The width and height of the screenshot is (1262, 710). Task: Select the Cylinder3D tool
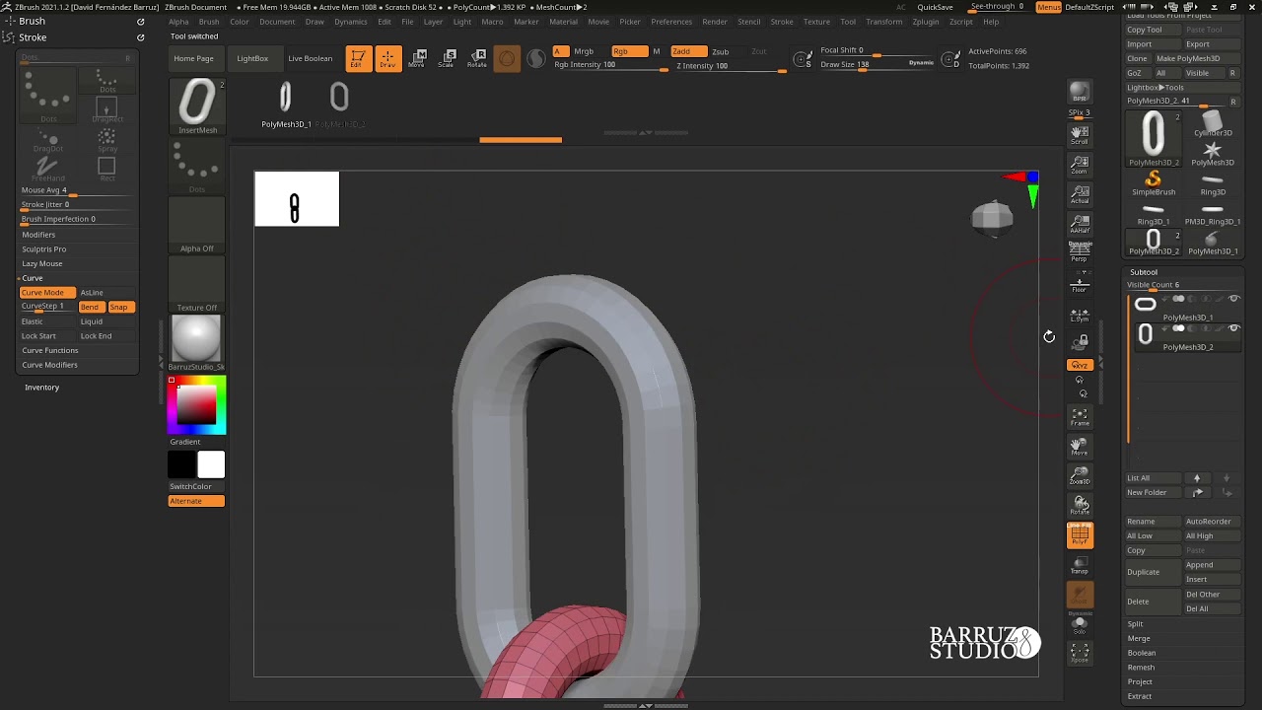click(1213, 123)
